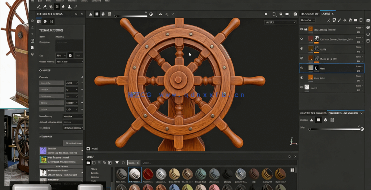This screenshot has height=190, width=371.
Task: Hide the layer directly above the selected layer
Action: coord(302,58)
